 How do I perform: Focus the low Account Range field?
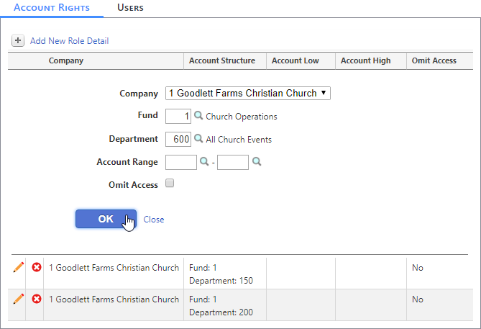point(181,162)
